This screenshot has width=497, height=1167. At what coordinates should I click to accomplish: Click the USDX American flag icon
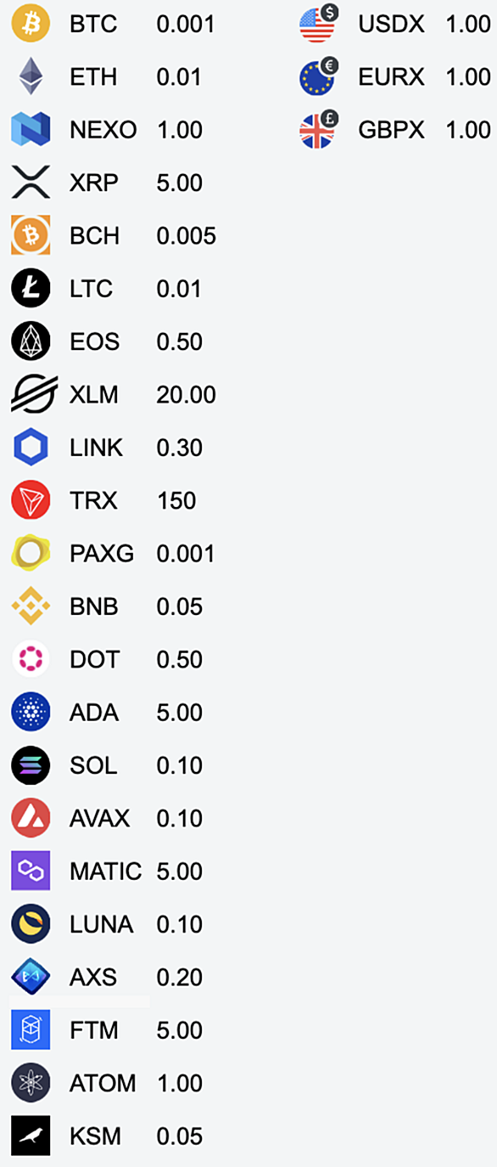tap(319, 23)
